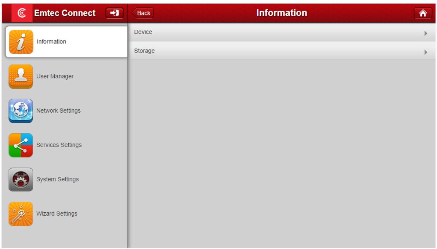This screenshot has width=437, height=249.
Task: Click the Network Settings globe icon
Action: 21,111
